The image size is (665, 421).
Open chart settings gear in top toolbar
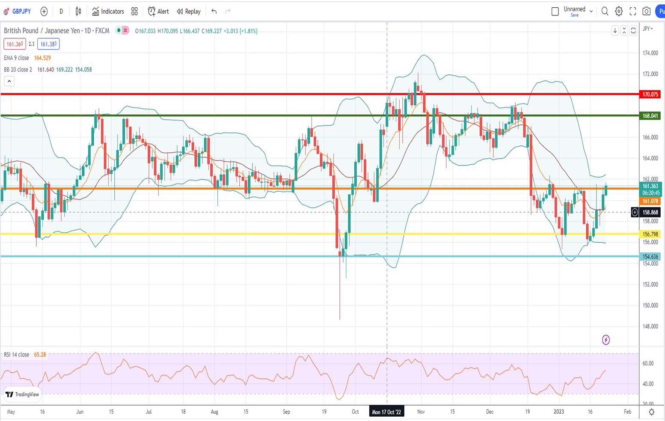(619, 12)
